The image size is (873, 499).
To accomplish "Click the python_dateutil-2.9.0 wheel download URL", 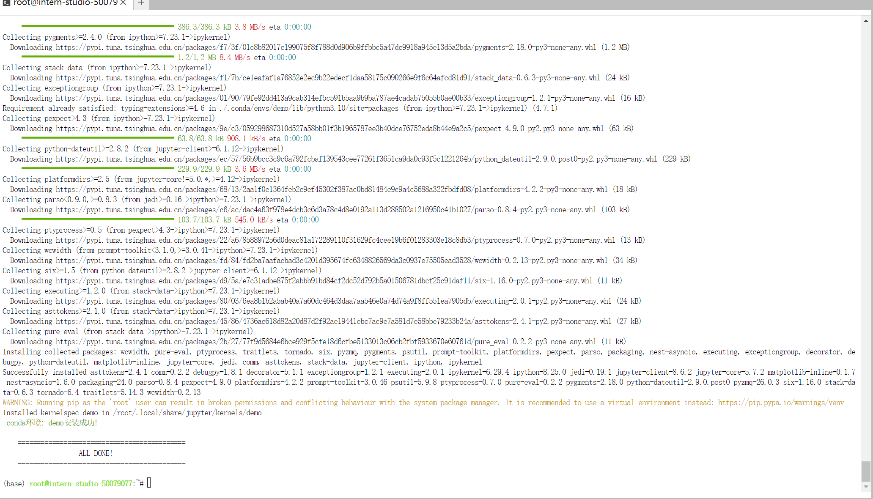I will point(357,159).
